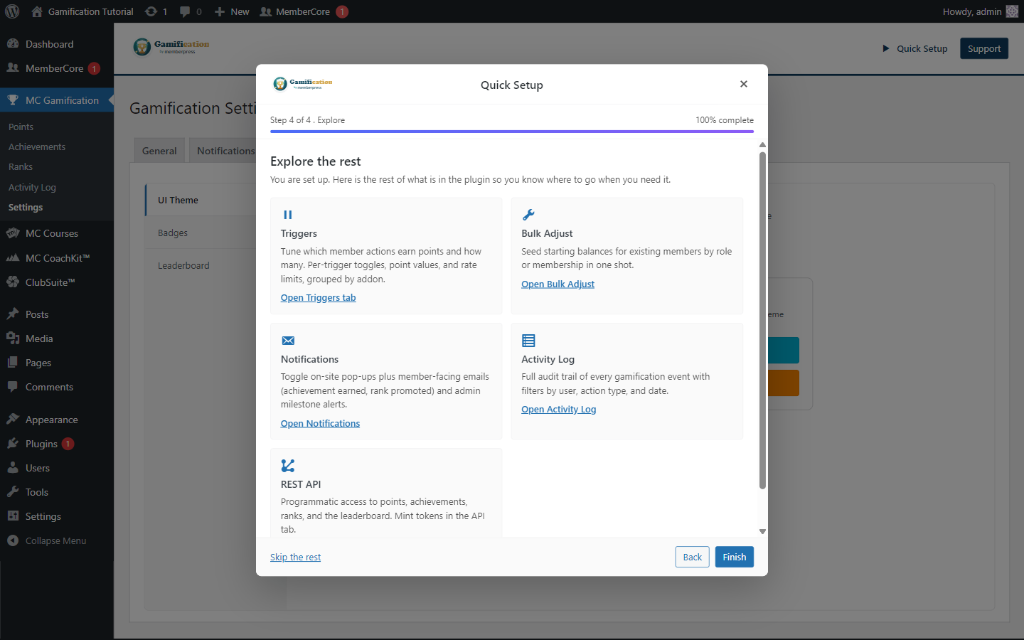Open Gamification Tutorial site home icon
This screenshot has height=640, width=1024.
pyautogui.click(x=37, y=11)
